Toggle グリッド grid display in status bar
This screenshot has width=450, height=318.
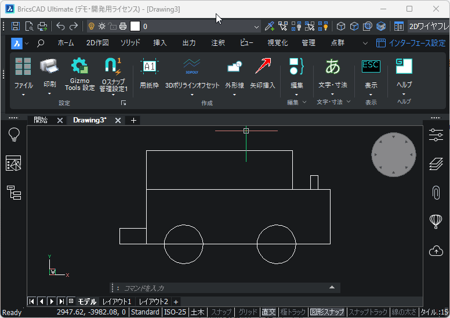tap(248, 312)
